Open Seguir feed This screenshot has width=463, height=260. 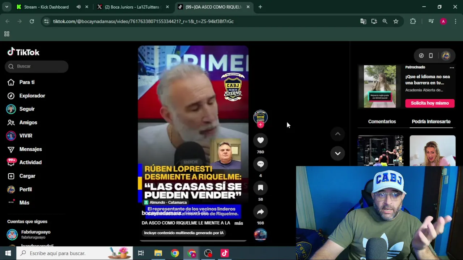(27, 109)
